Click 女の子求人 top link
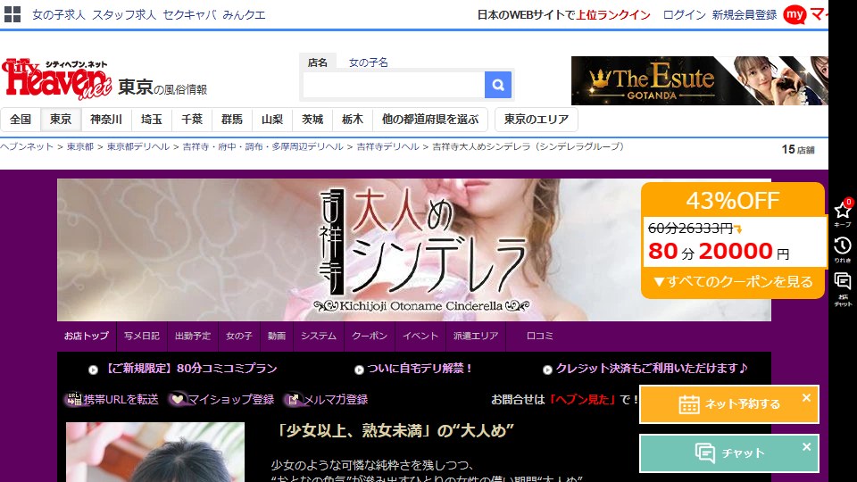 coord(59,15)
